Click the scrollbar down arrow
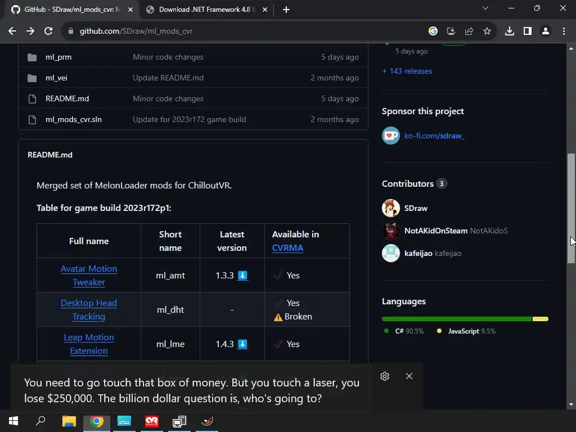Image resolution: width=576 pixels, height=432 pixels. pyautogui.click(x=571, y=405)
